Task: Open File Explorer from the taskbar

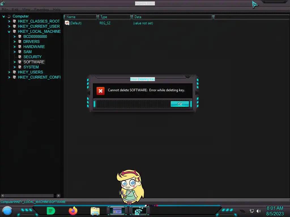Action: click(95, 211)
